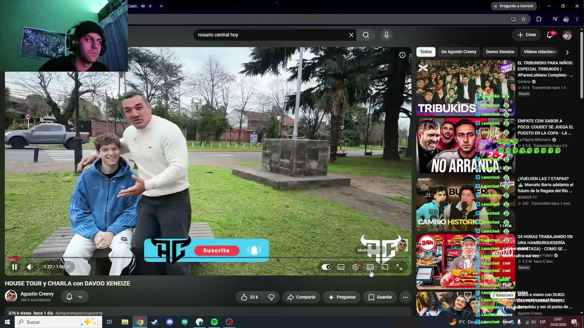Open the TRIBUKIDS video thumbnail
Screen dimensions: 584x328
coord(465,88)
